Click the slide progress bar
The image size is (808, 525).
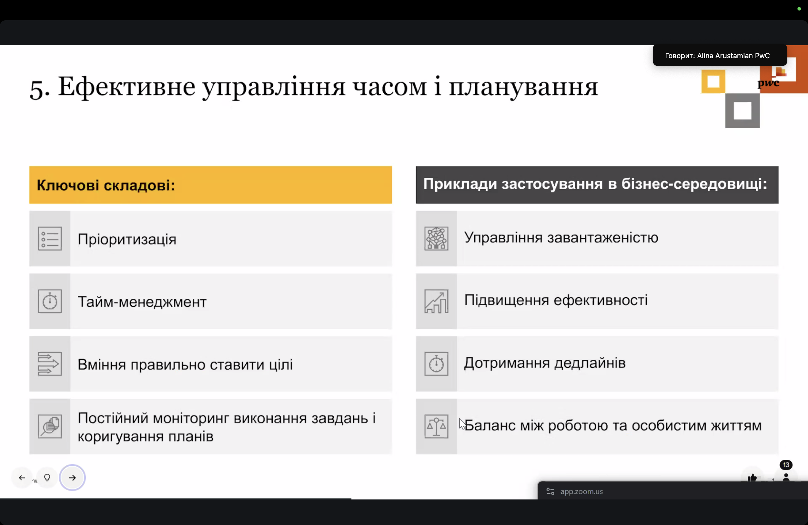[176, 499]
